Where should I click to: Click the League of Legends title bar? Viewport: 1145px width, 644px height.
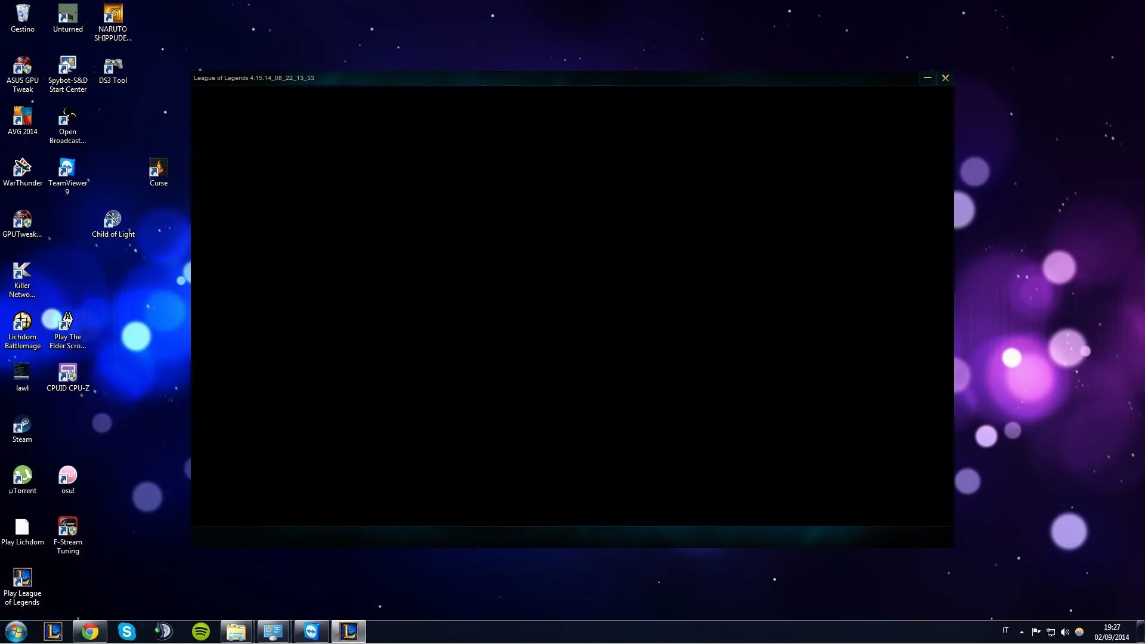572,77
